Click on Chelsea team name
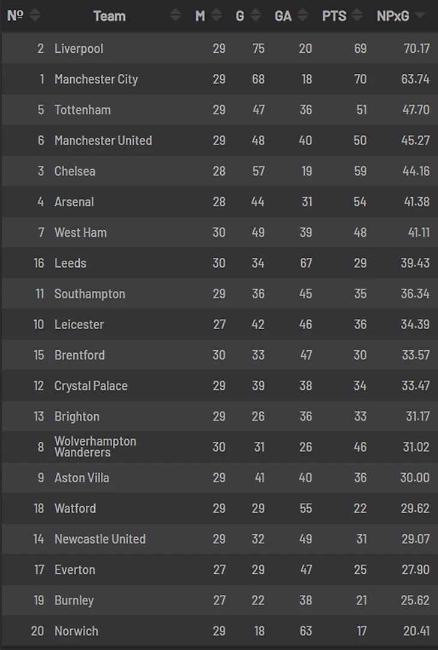The width and height of the screenshot is (438, 650). (74, 171)
